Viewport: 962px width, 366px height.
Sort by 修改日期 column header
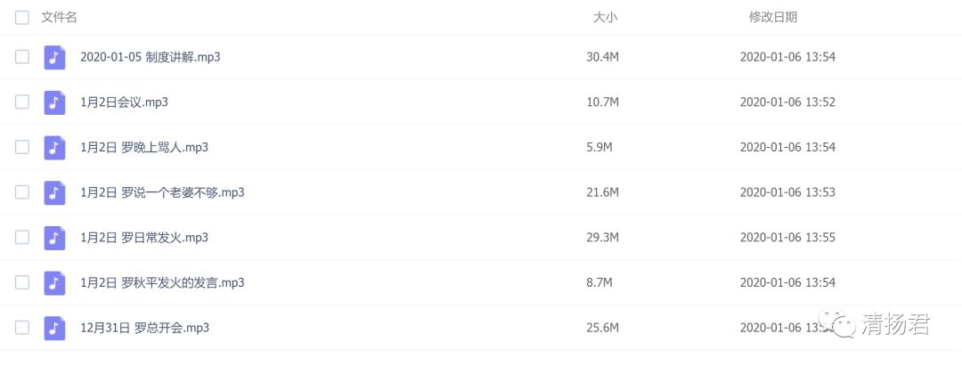[x=773, y=17]
